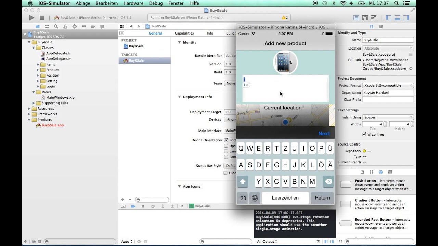
Task: Open the Breakpoint navigator icon
Action: coord(93,26)
